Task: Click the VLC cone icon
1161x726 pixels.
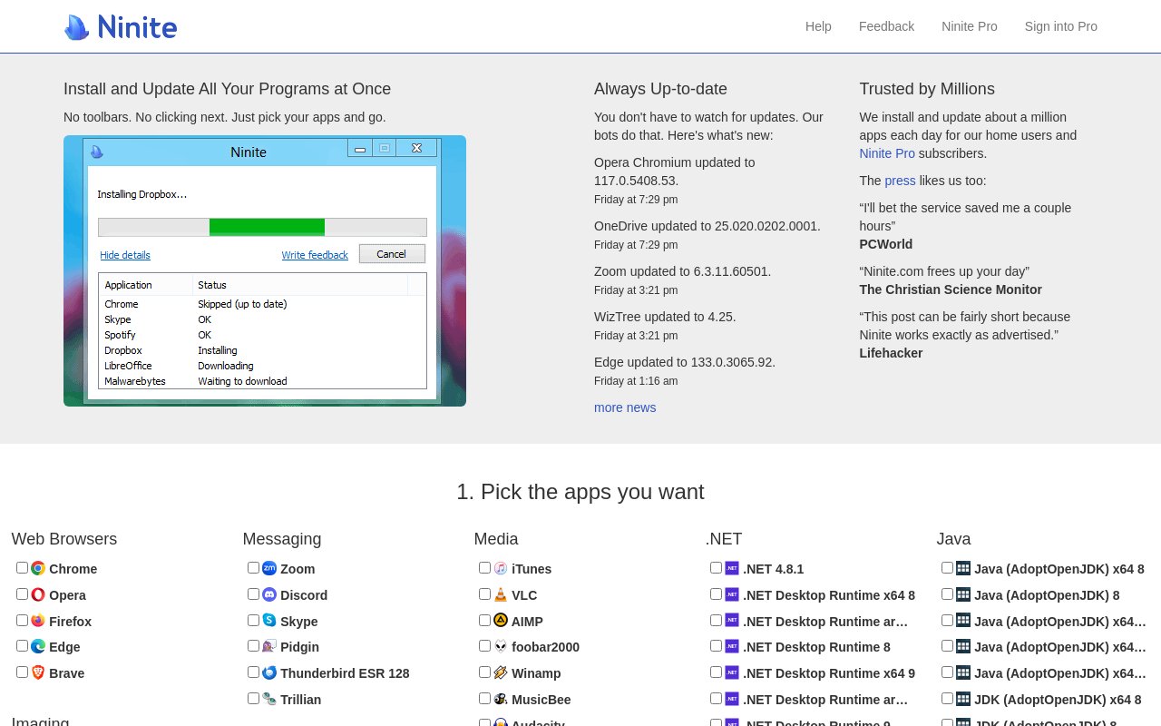Action: tap(501, 594)
